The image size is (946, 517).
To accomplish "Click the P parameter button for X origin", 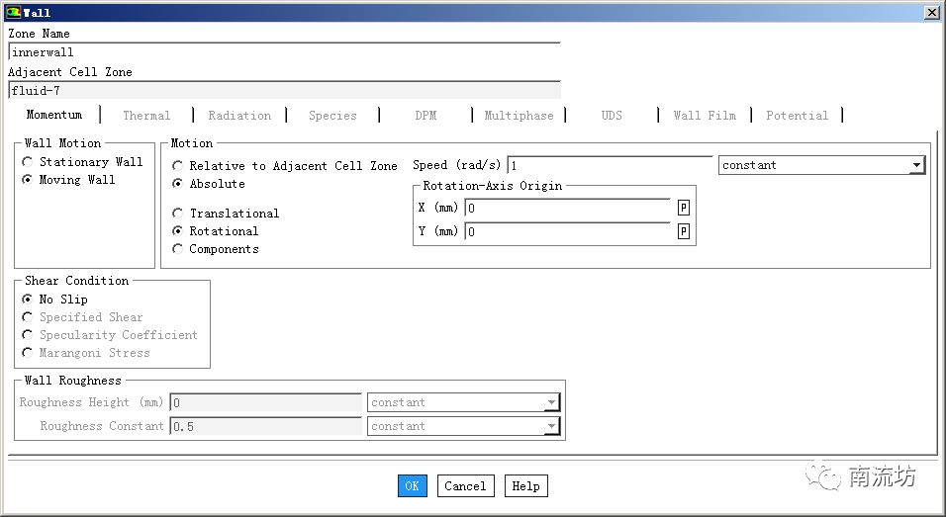I will (x=683, y=208).
